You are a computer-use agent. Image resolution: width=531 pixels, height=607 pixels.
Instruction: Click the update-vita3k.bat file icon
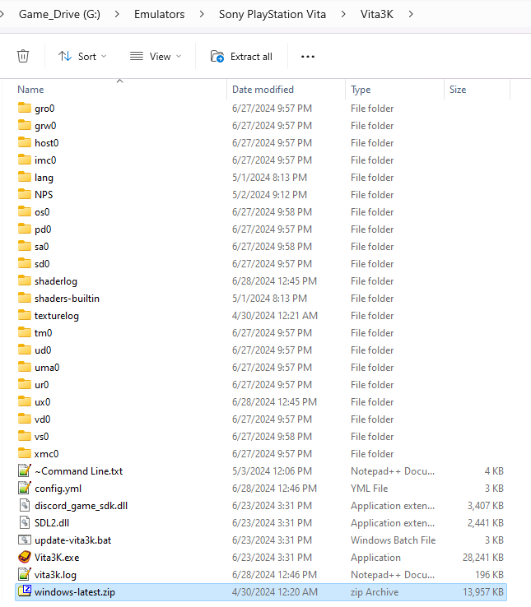coord(25,540)
